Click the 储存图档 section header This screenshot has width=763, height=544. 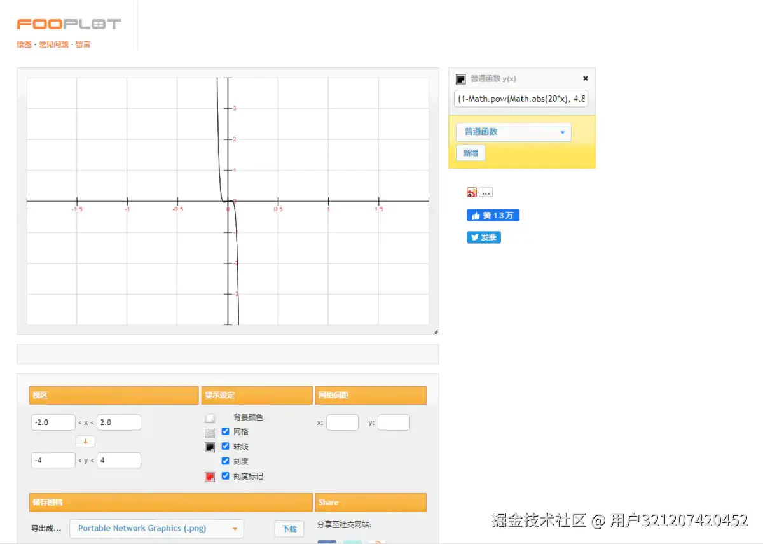pyautogui.click(x=171, y=503)
